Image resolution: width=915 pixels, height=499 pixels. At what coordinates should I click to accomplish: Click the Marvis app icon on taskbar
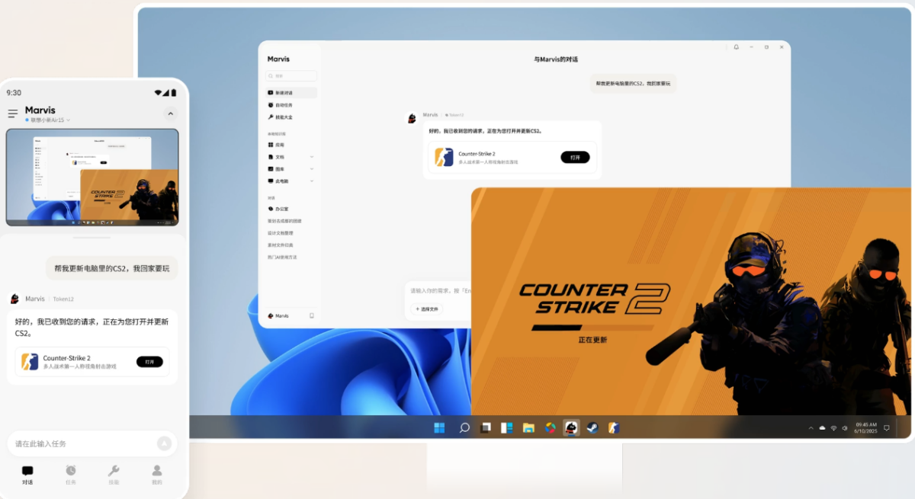pyautogui.click(x=571, y=427)
